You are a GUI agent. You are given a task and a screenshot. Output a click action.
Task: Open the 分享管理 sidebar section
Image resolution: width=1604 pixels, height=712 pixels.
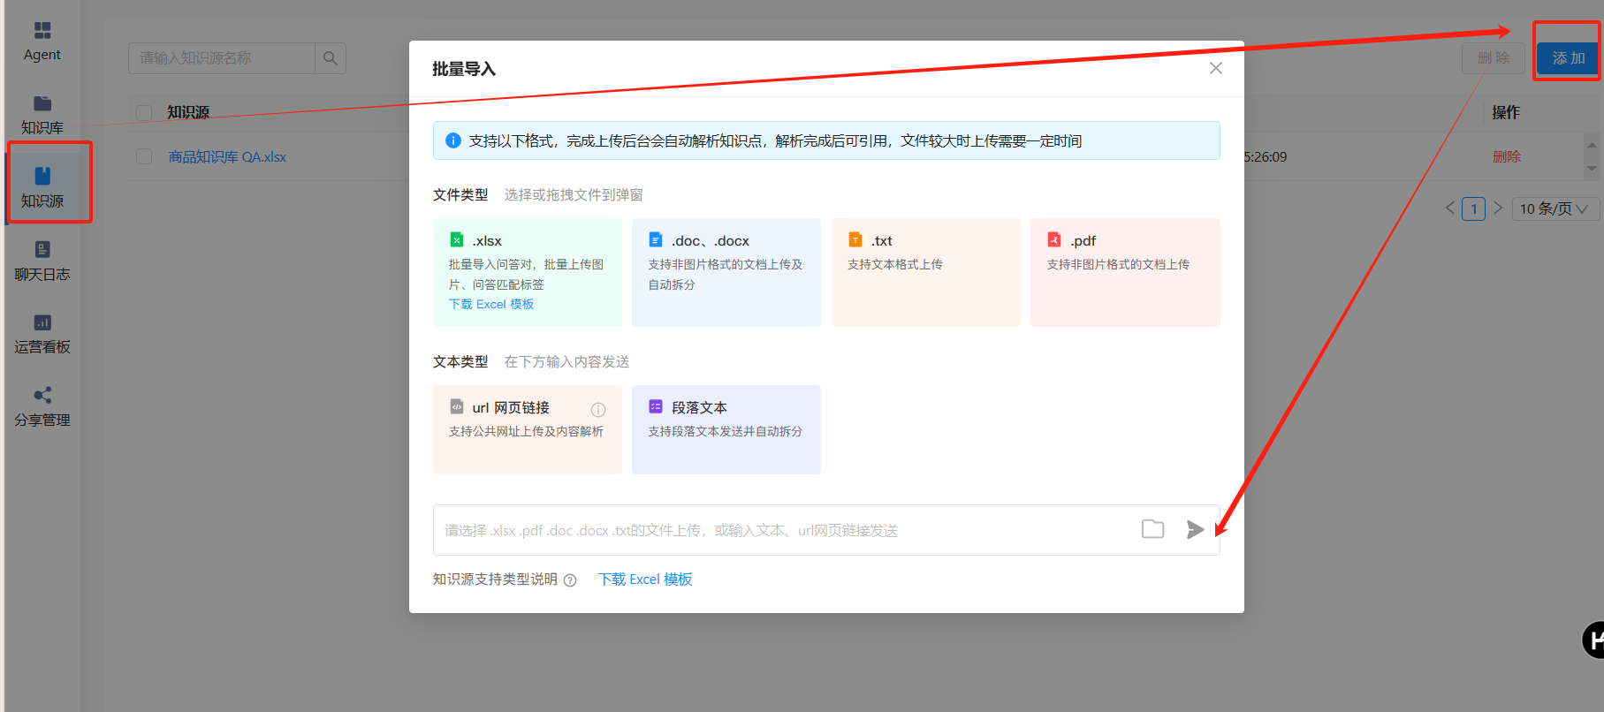coord(42,407)
